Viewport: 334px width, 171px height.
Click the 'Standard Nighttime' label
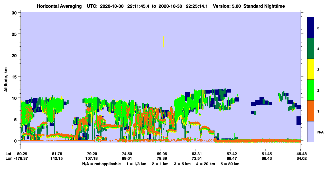(x=264, y=6)
